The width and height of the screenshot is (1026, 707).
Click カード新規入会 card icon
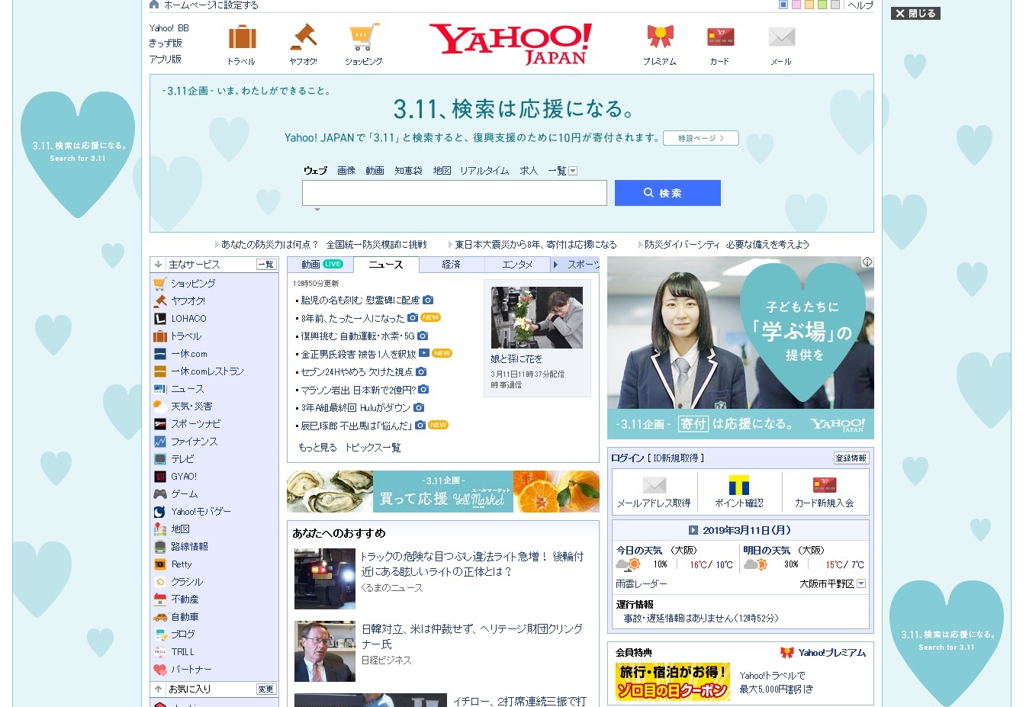(x=825, y=485)
